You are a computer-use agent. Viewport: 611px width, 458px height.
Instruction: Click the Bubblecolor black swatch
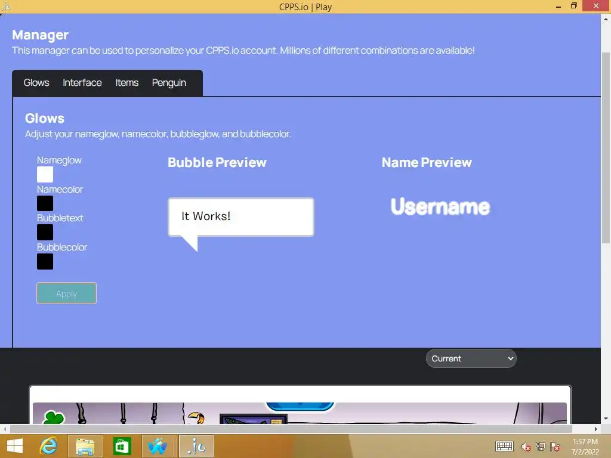click(x=45, y=261)
